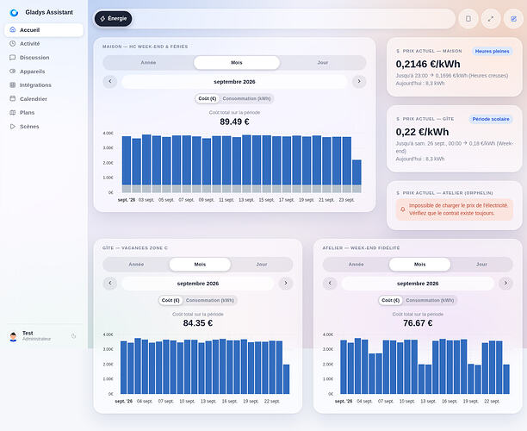The height and width of the screenshot is (431, 527).
Task: Go to Activité in the sidebar
Action: 44,44
